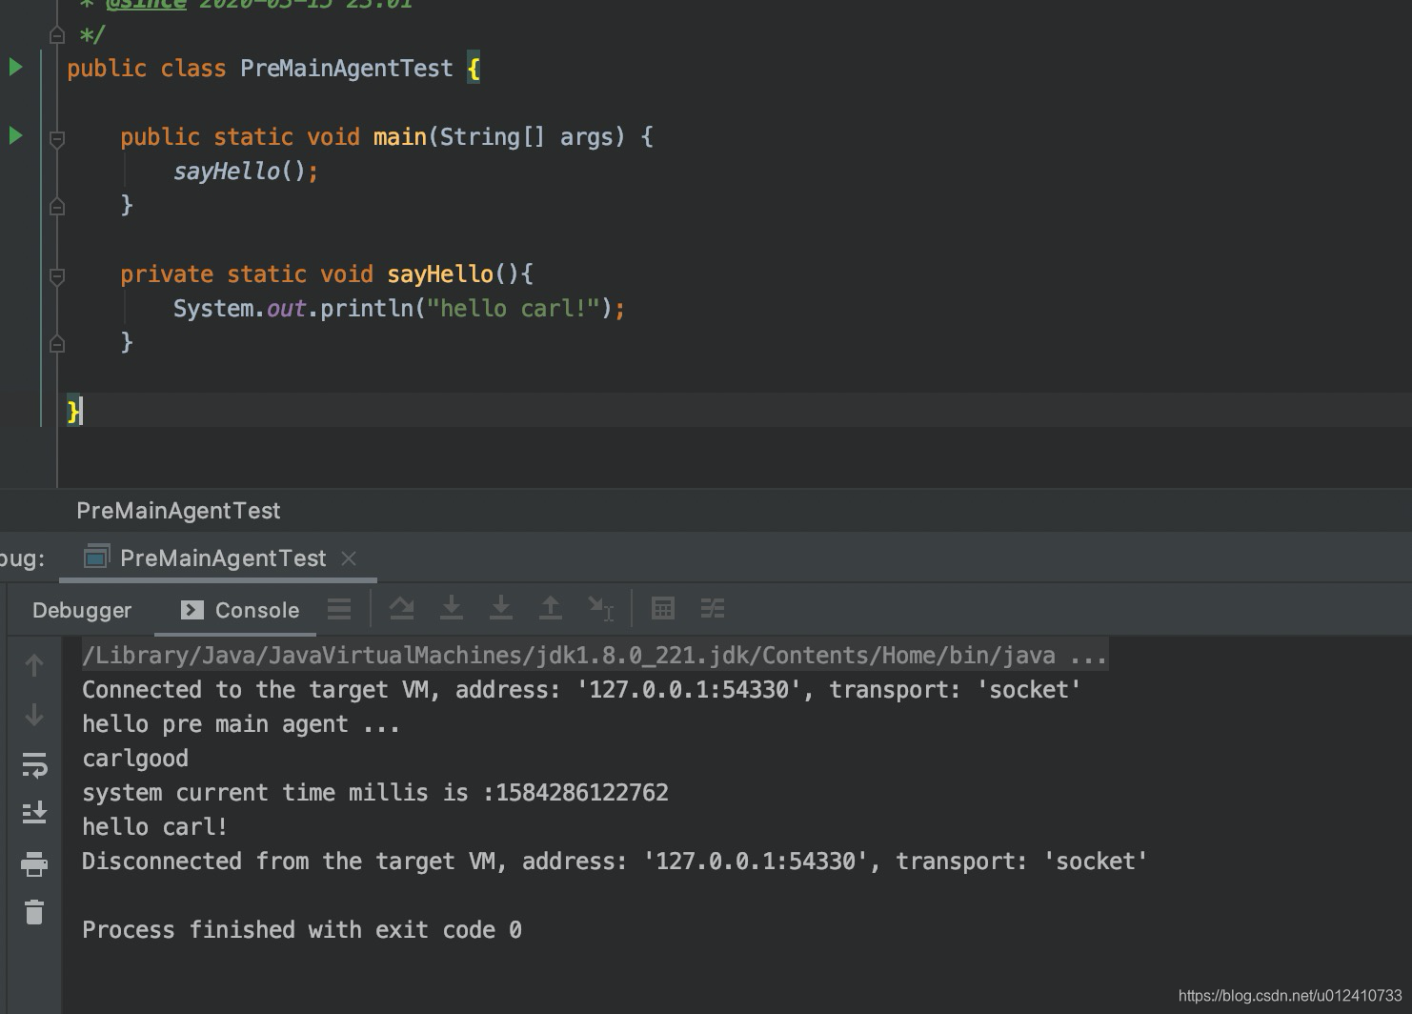Clear console with trash icon
This screenshot has width=1412, height=1014.
tap(34, 913)
